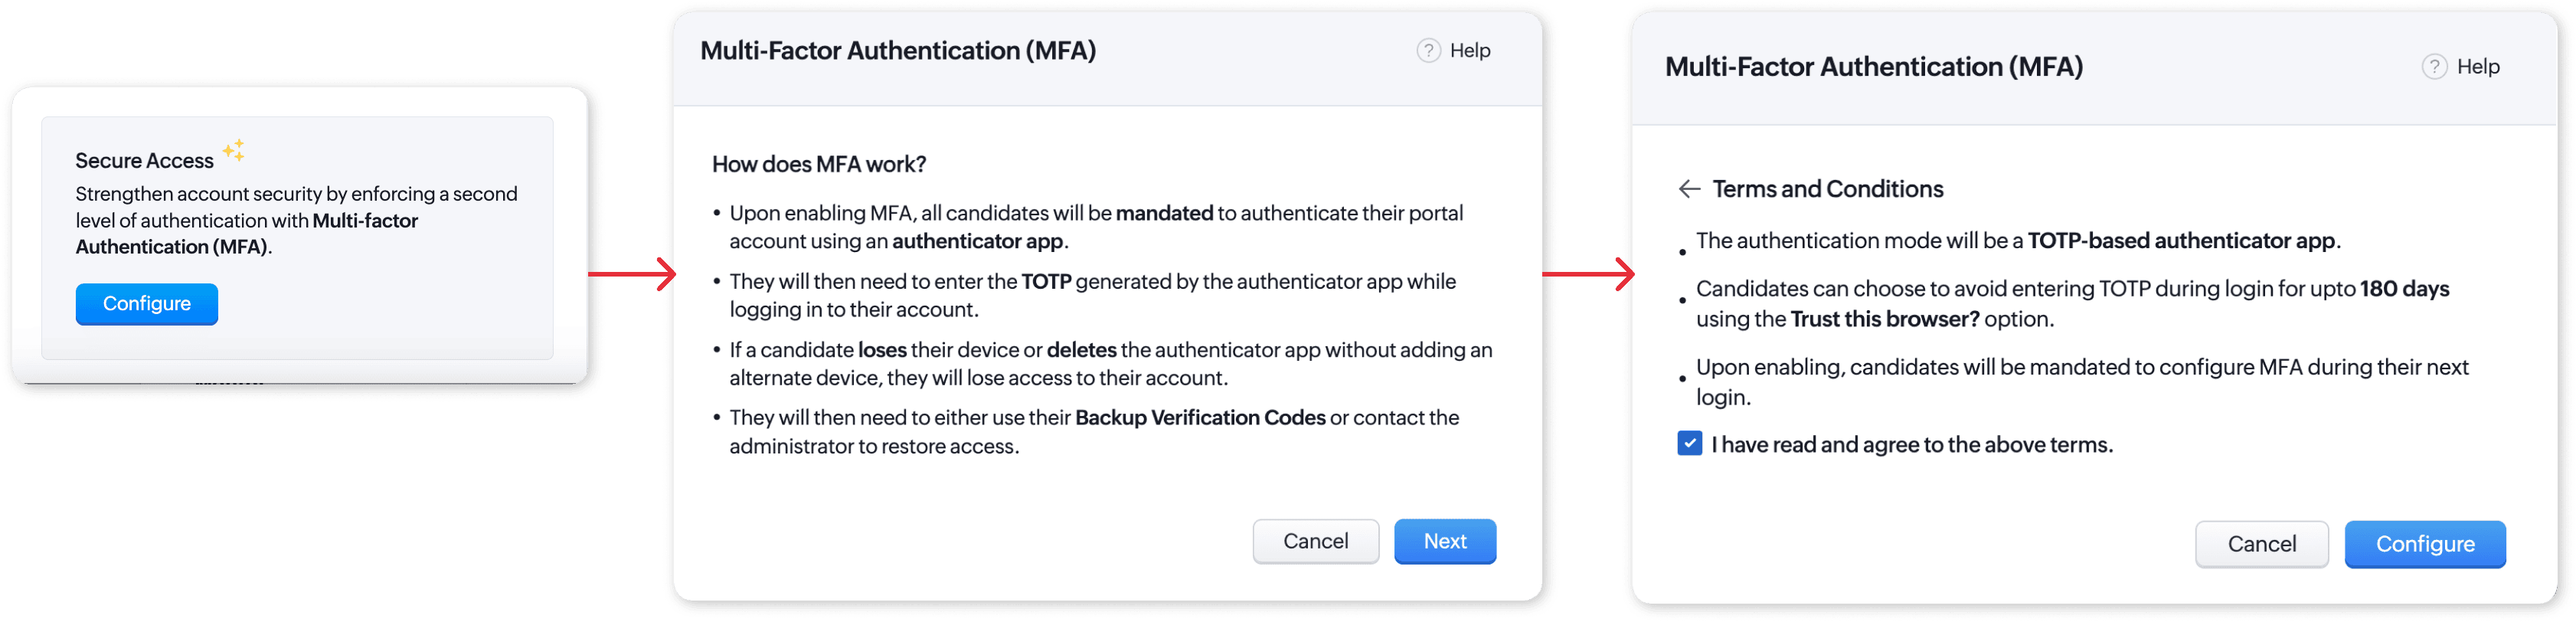Click Next in the 'How does MFA work' dialog
Screen dimensions: 2576x622
pos(1444,541)
